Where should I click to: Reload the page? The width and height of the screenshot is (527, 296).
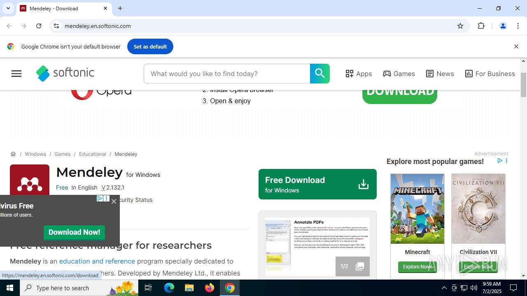[39, 26]
